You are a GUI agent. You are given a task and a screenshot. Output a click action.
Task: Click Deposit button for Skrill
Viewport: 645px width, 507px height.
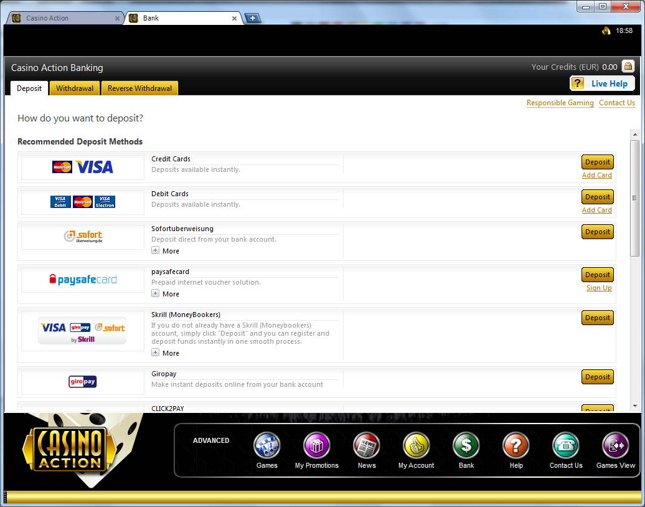click(x=597, y=318)
